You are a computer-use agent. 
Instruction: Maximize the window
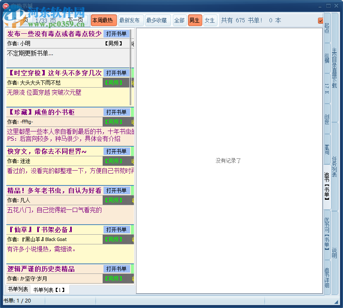point(328,6)
